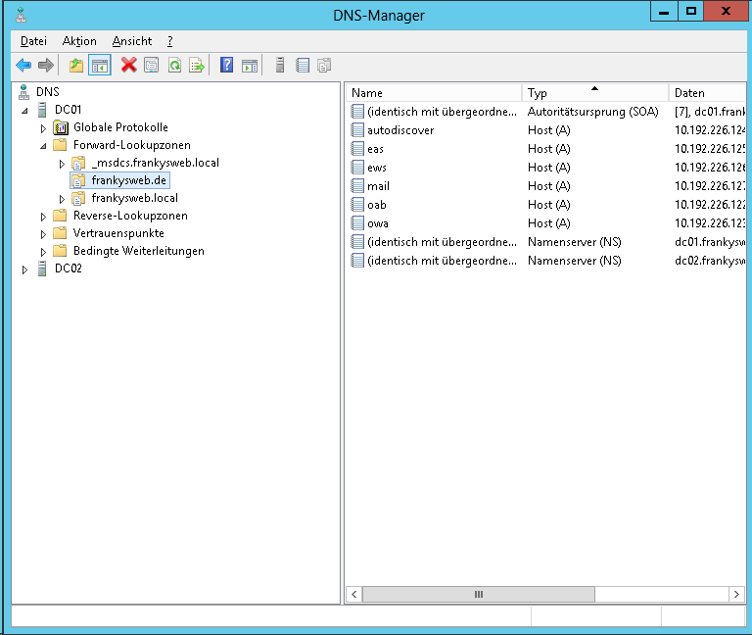Click the red X delete icon
Screen dimensions: 752x635
coord(128,66)
